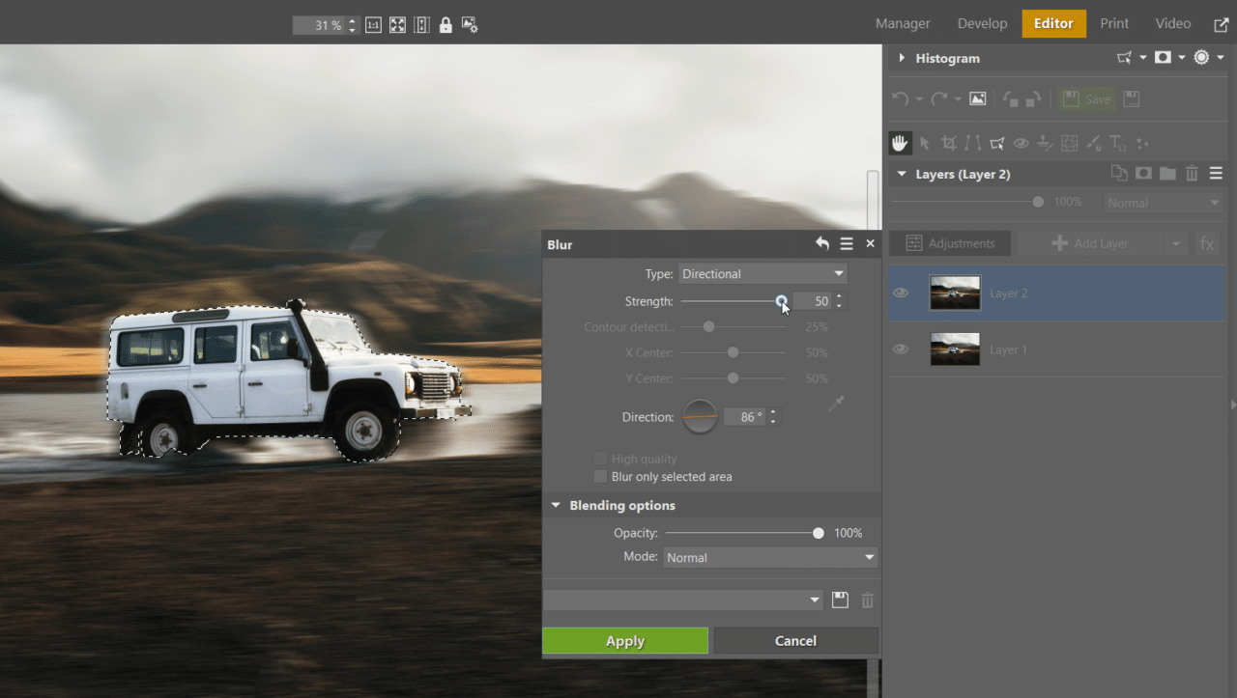Hide Layer 1 visibility
This screenshot has height=698, width=1237.
coord(900,349)
